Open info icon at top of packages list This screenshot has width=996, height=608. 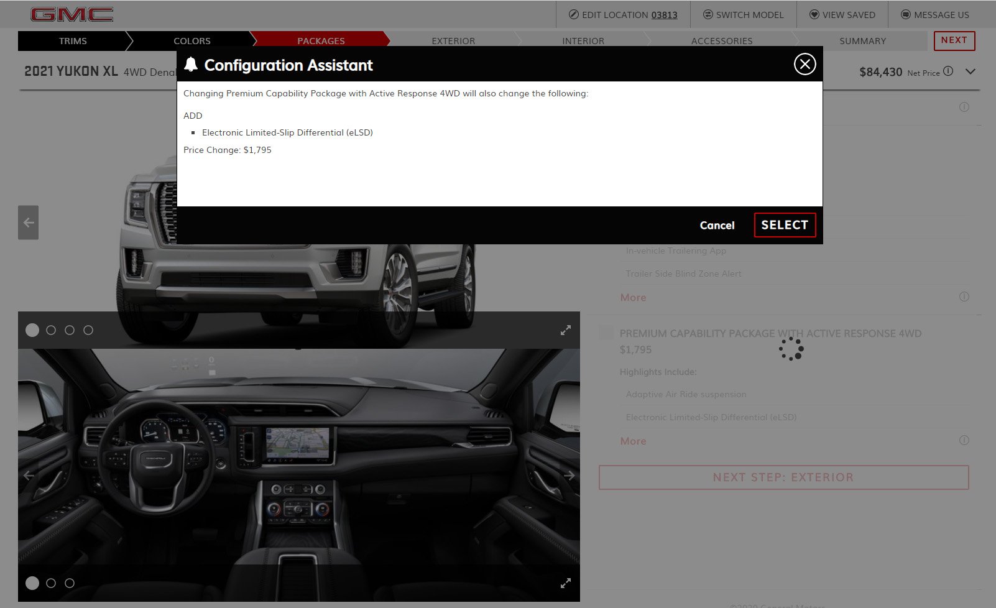964,107
